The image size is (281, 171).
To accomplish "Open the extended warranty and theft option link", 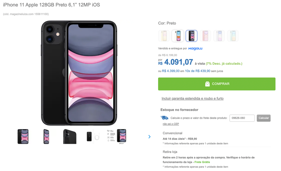I will (x=192, y=99).
